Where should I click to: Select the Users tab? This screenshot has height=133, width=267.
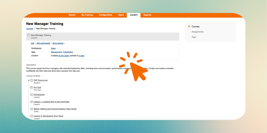[121, 15]
